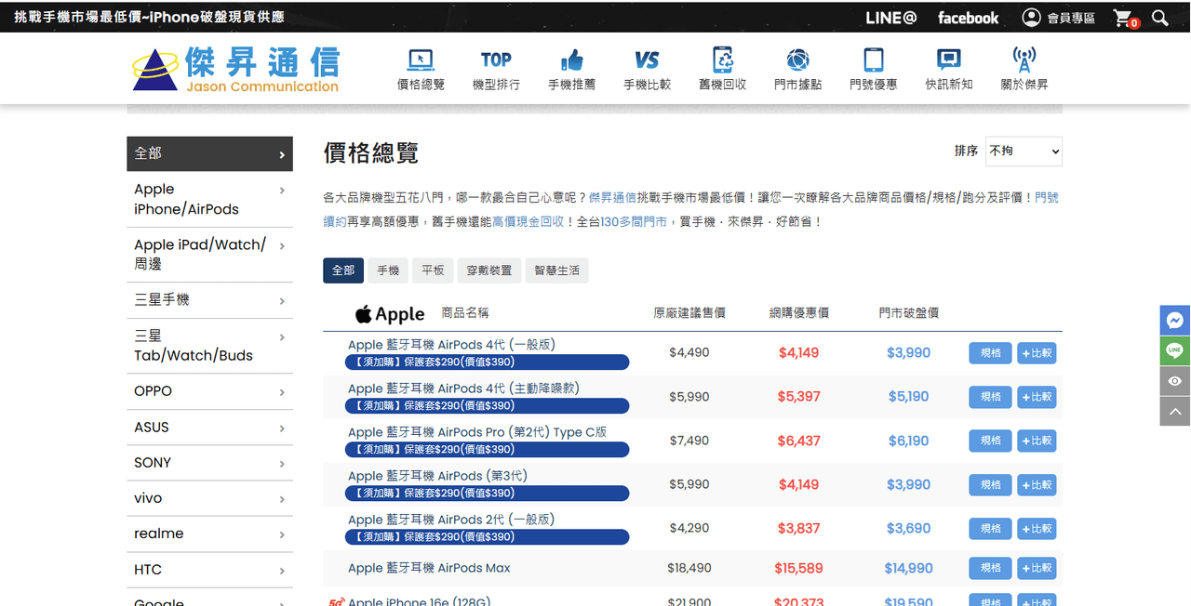Click the eye floating side icon
Viewport: 1191px width, 606px height.
point(1175,381)
